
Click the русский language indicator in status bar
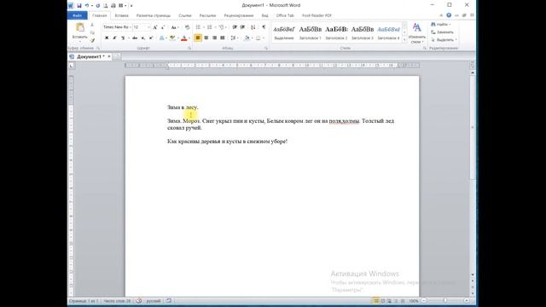point(154,301)
